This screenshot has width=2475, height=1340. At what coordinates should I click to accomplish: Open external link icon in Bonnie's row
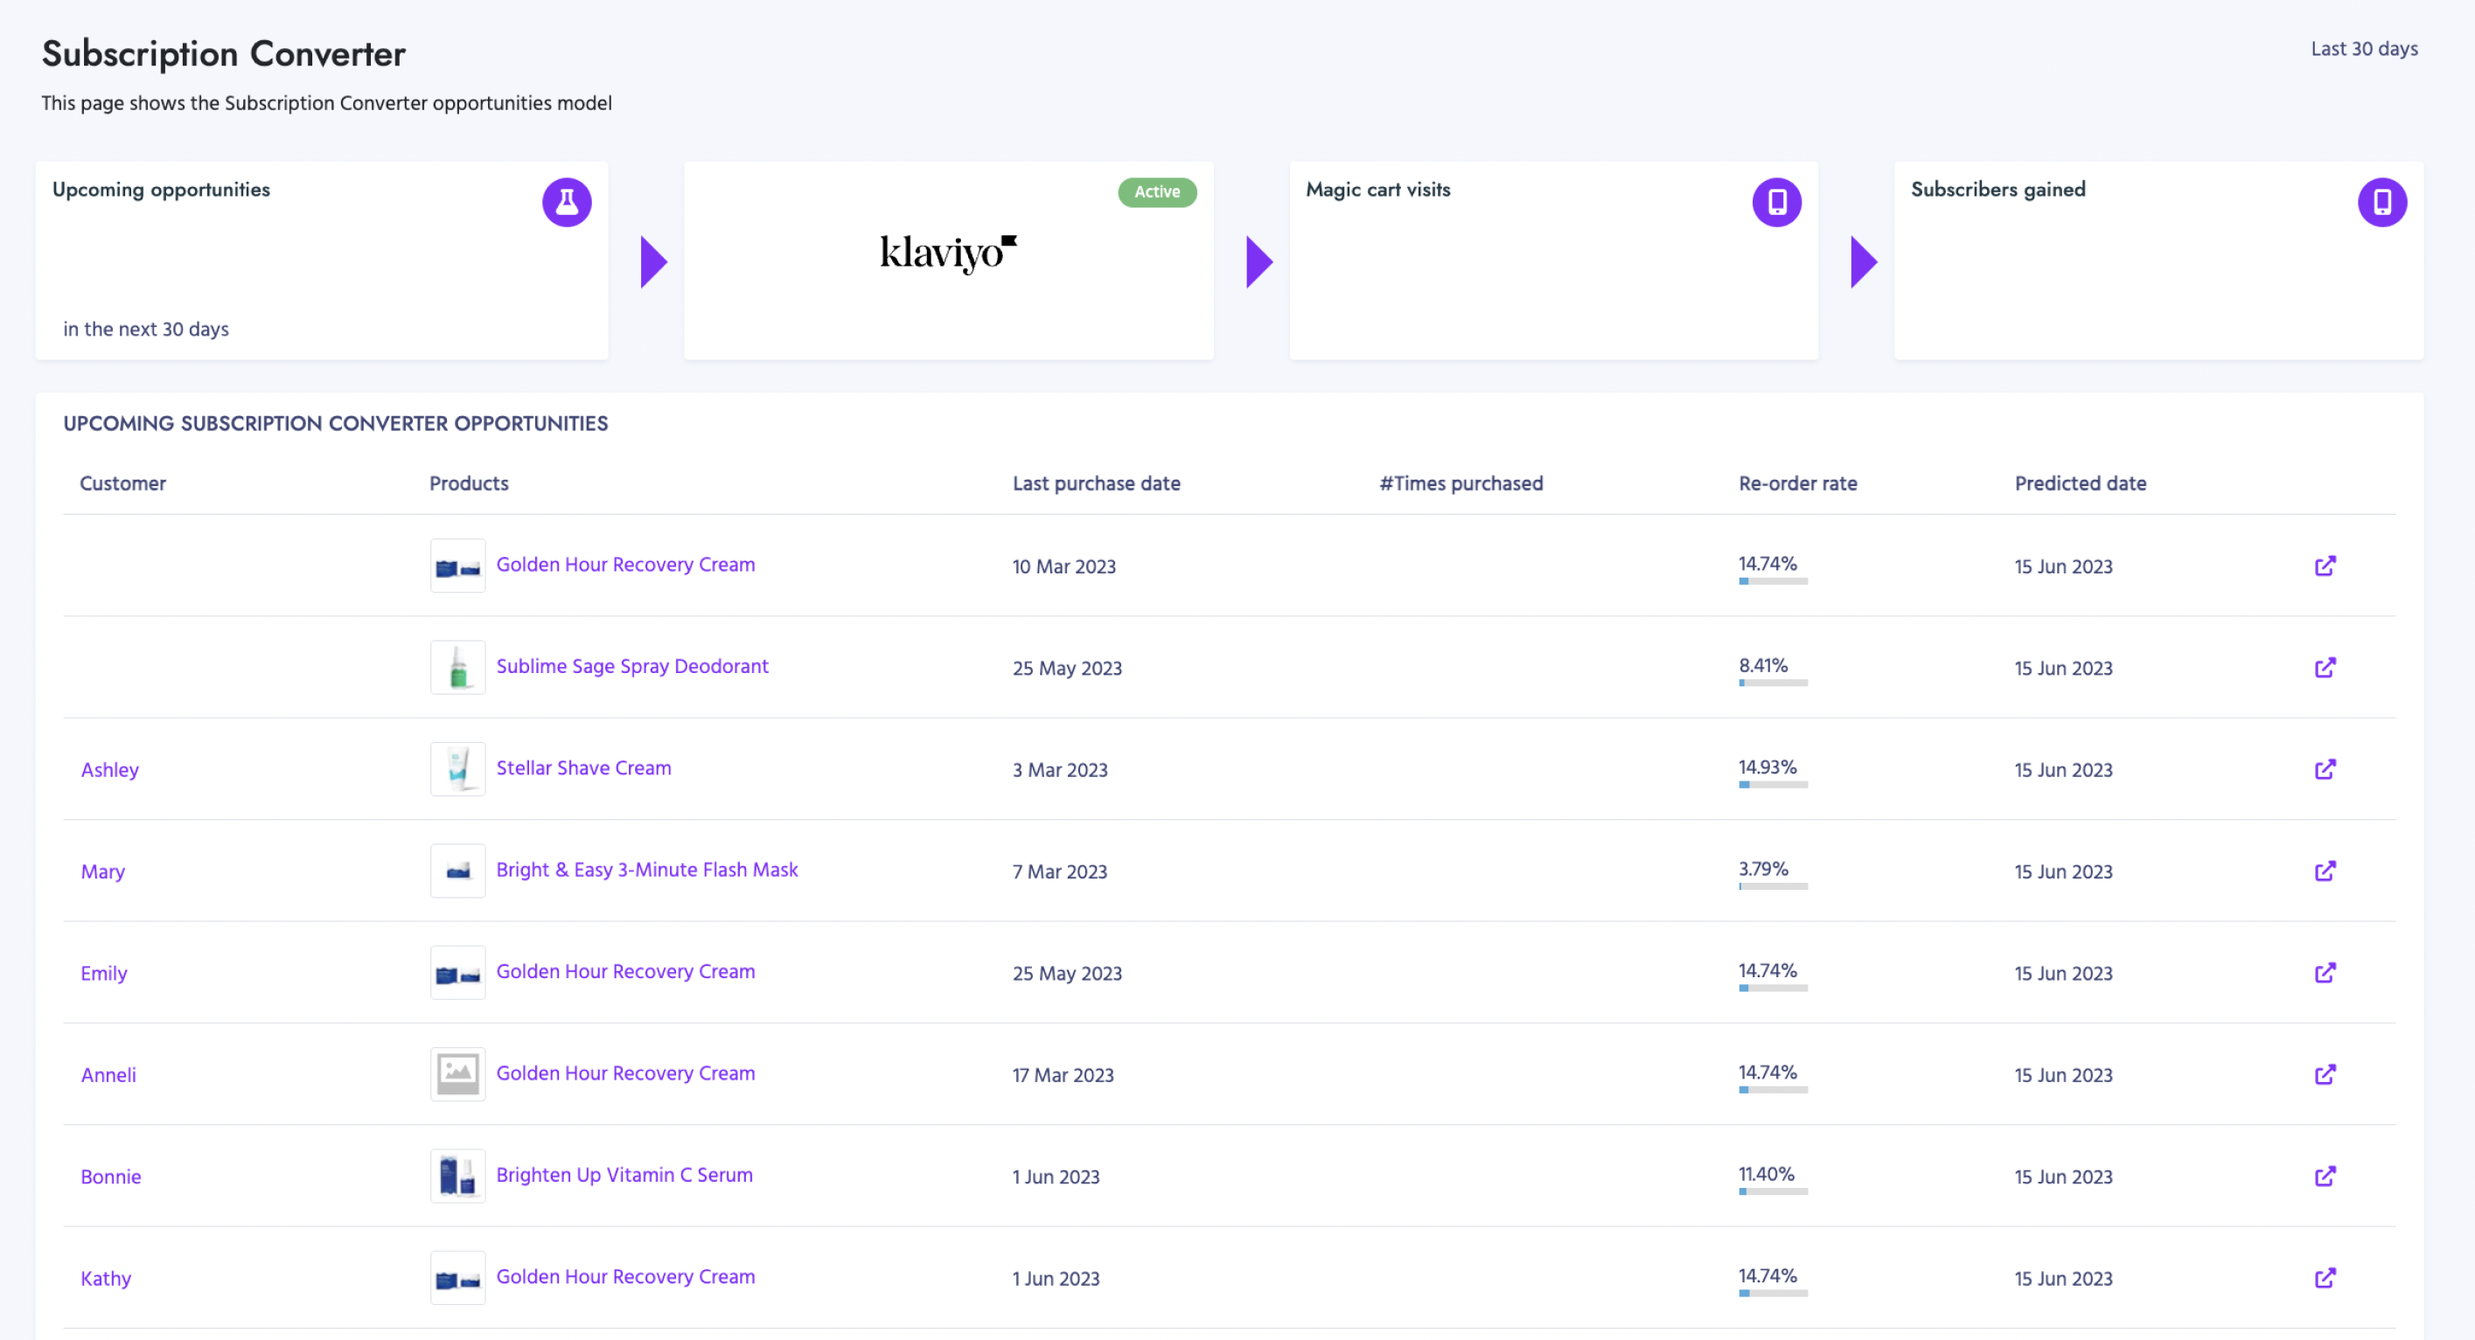(x=2325, y=1177)
